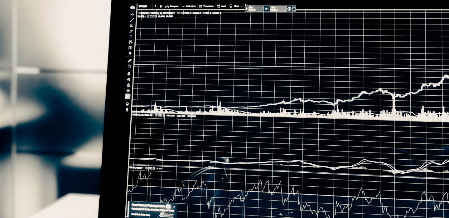
Task: Expand the MACD indicator legend dropdown
Action: coord(153,115)
